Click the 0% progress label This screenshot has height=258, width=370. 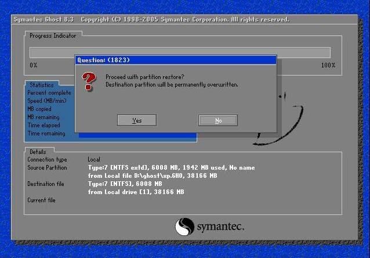coord(34,65)
